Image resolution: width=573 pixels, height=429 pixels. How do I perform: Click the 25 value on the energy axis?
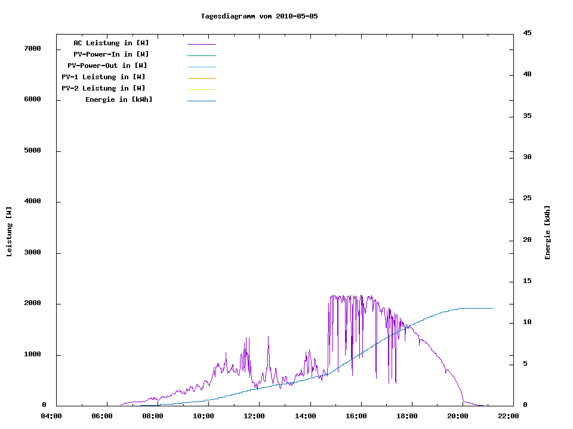pos(527,198)
